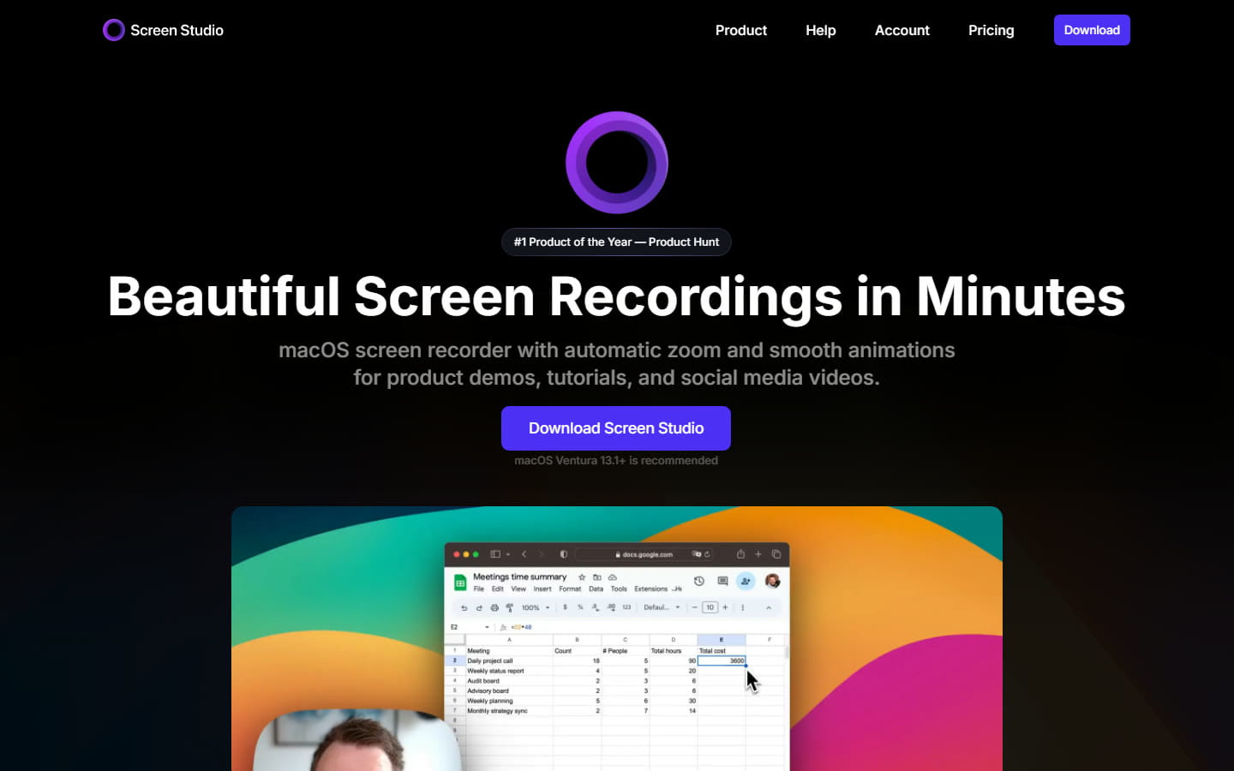Viewport: 1234px width, 771px height.
Task: Click the print icon in Sheets toolbar
Action: (494, 607)
